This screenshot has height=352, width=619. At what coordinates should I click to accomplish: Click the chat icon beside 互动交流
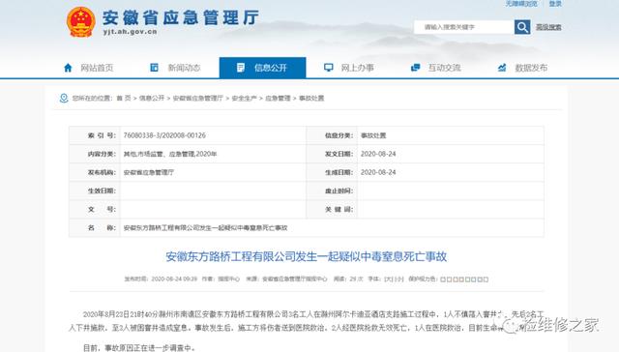pyautogui.click(x=415, y=68)
